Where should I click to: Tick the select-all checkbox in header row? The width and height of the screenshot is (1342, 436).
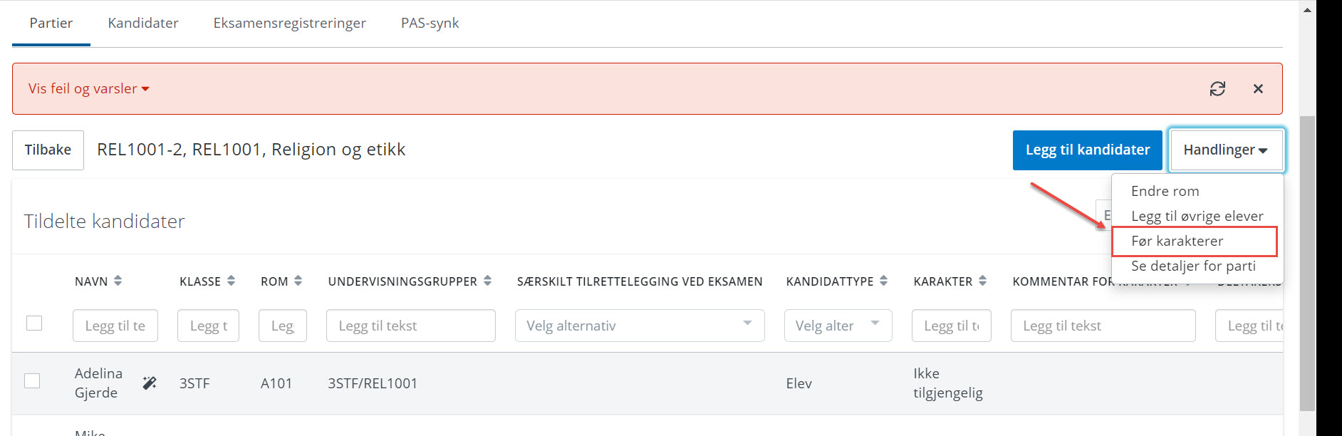click(34, 323)
